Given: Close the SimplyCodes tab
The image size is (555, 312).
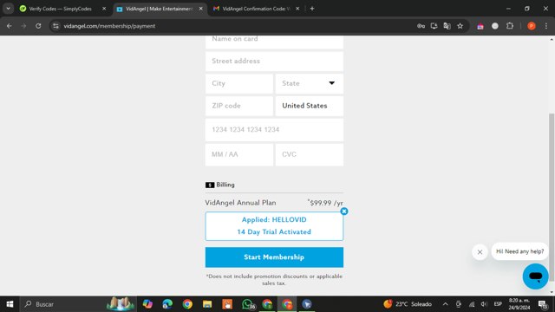Looking at the screenshot, I should 104,9.
